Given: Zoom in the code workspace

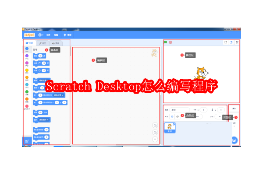Looking at the screenshot, I should point(155,125).
